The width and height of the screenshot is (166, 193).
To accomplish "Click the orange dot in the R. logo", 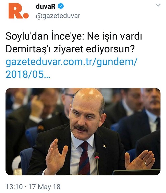I will 26,16.
